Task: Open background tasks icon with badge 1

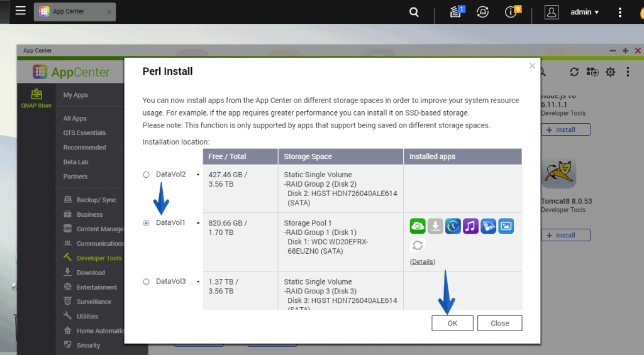Action: 456,12
